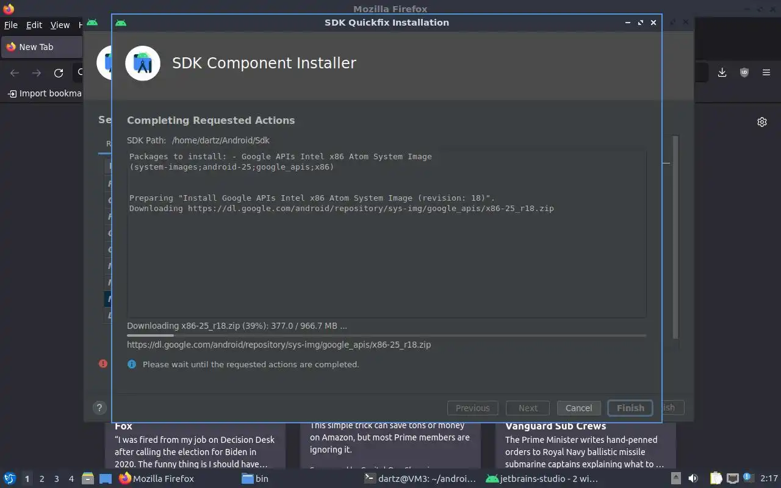This screenshot has width=781, height=488.
Task: Reload the Firefox page
Action: tap(59, 73)
